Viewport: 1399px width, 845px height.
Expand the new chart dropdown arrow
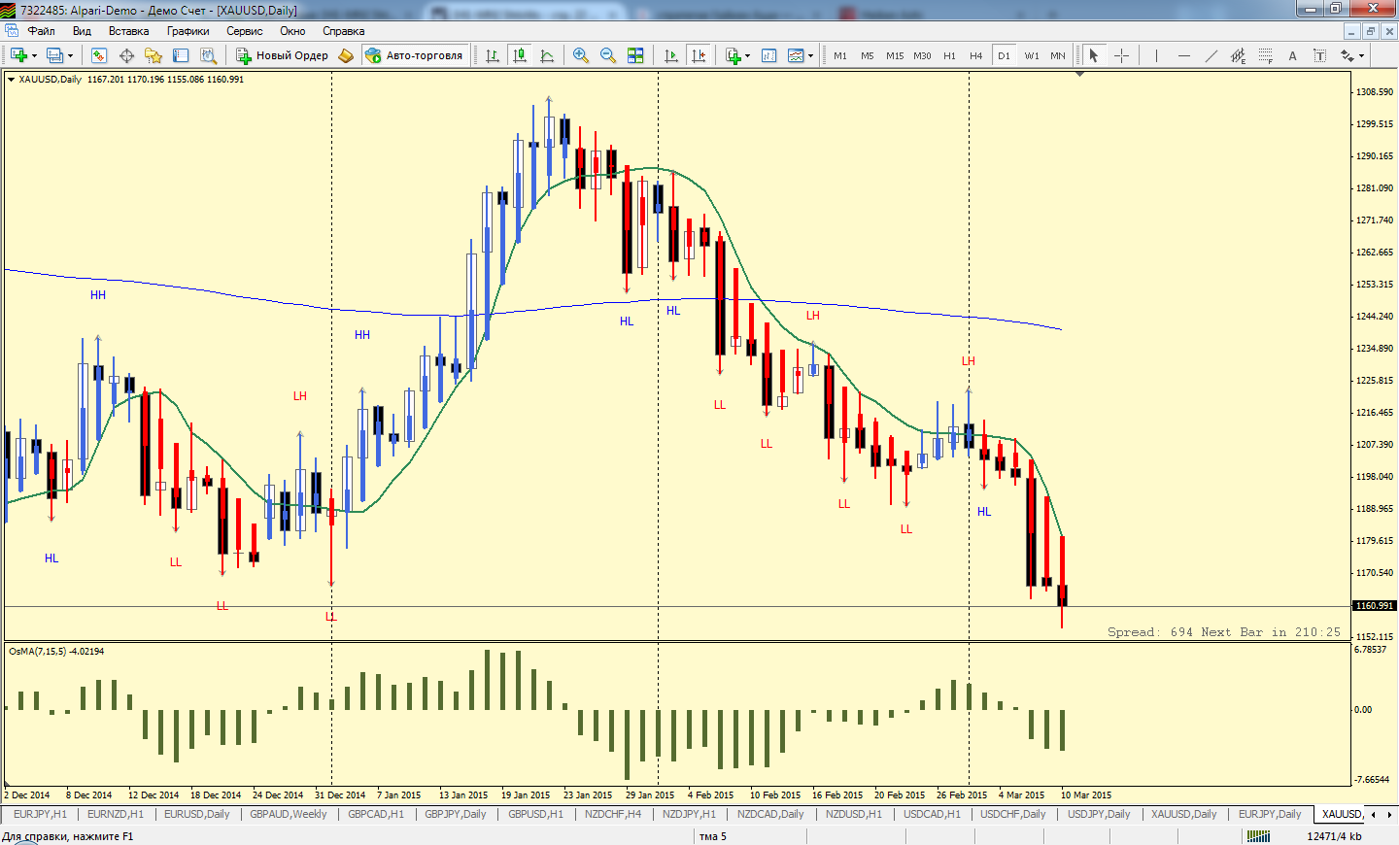click(x=34, y=55)
